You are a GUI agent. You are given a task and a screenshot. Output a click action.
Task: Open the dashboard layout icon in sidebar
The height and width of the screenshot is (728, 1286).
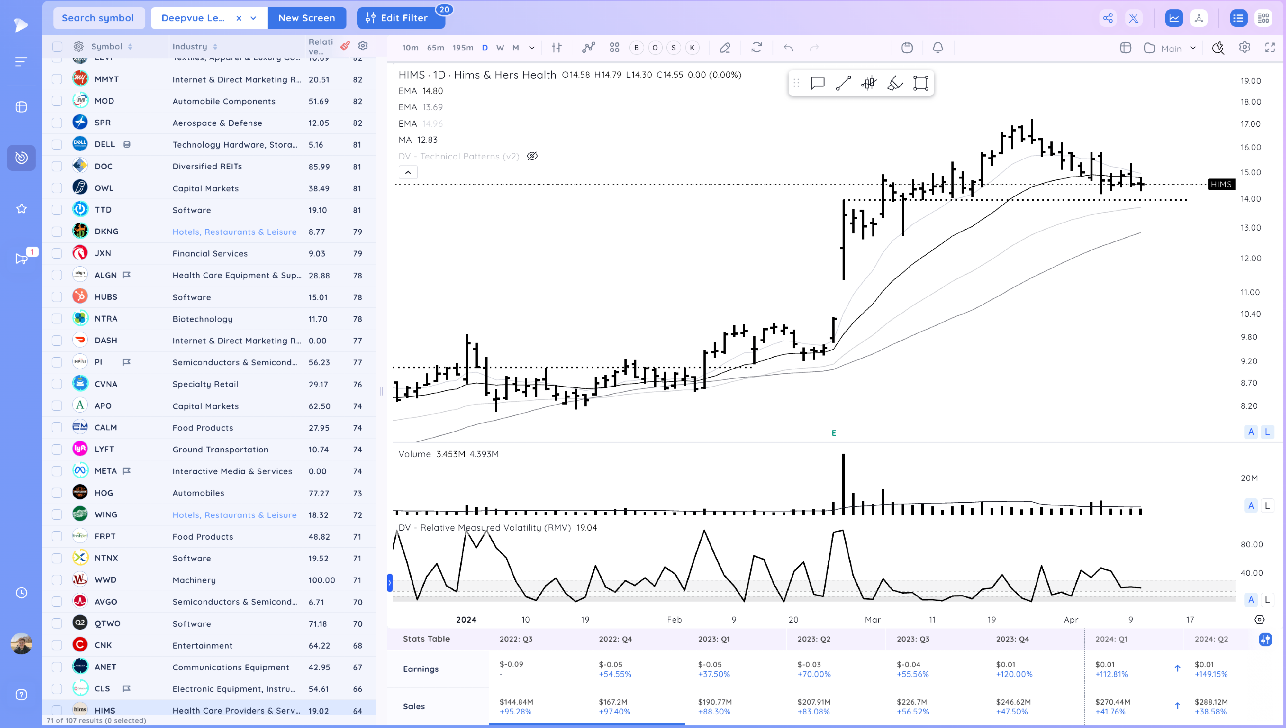21,107
